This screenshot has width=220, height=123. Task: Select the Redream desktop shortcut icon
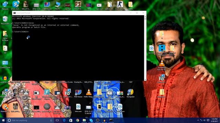point(5,108)
